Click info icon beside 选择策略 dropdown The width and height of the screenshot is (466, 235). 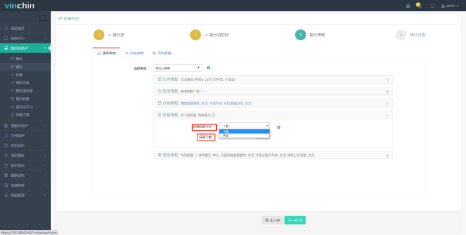click(208, 68)
